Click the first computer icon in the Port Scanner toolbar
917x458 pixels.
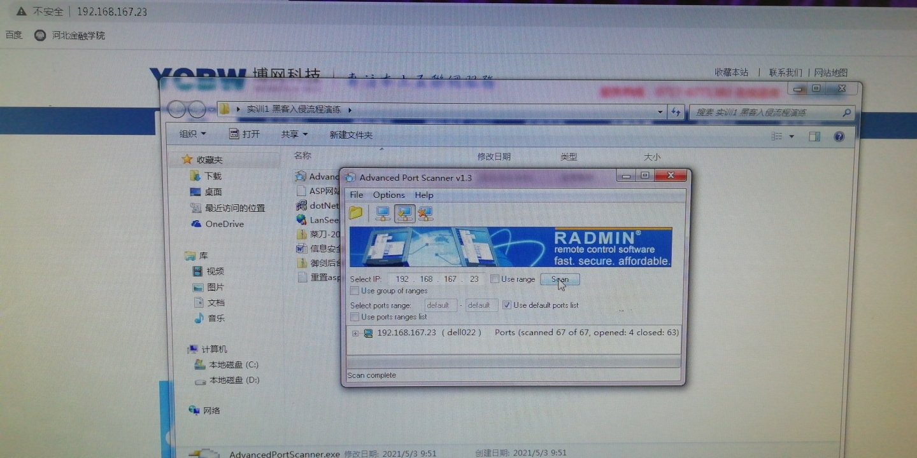coord(383,213)
